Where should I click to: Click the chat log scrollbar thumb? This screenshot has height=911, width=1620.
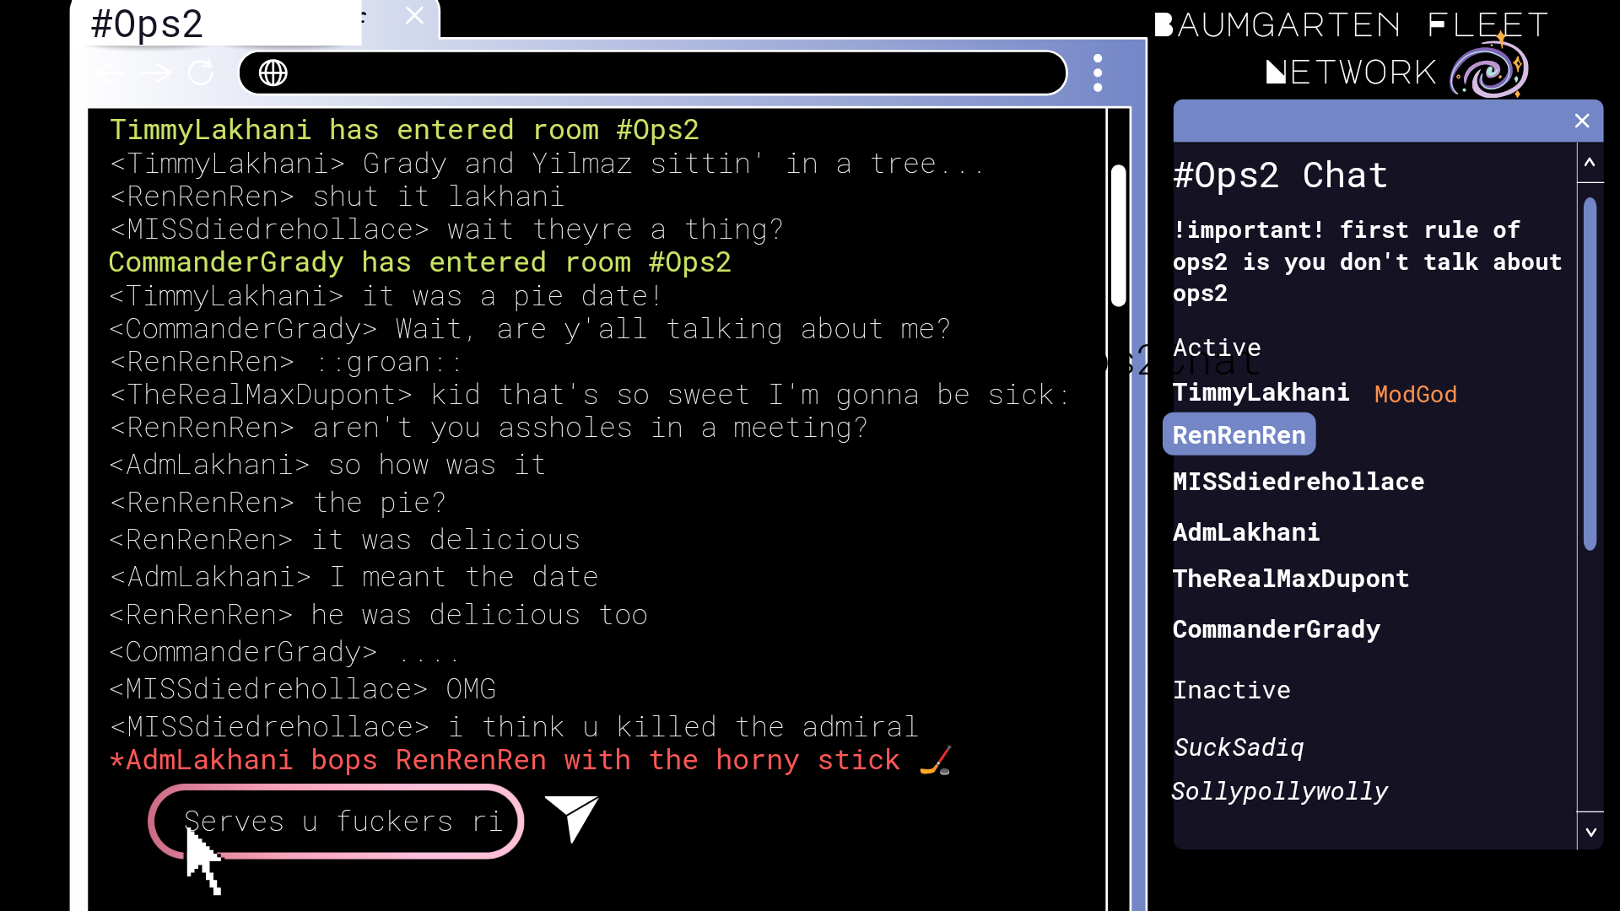[x=1119, y=236]
